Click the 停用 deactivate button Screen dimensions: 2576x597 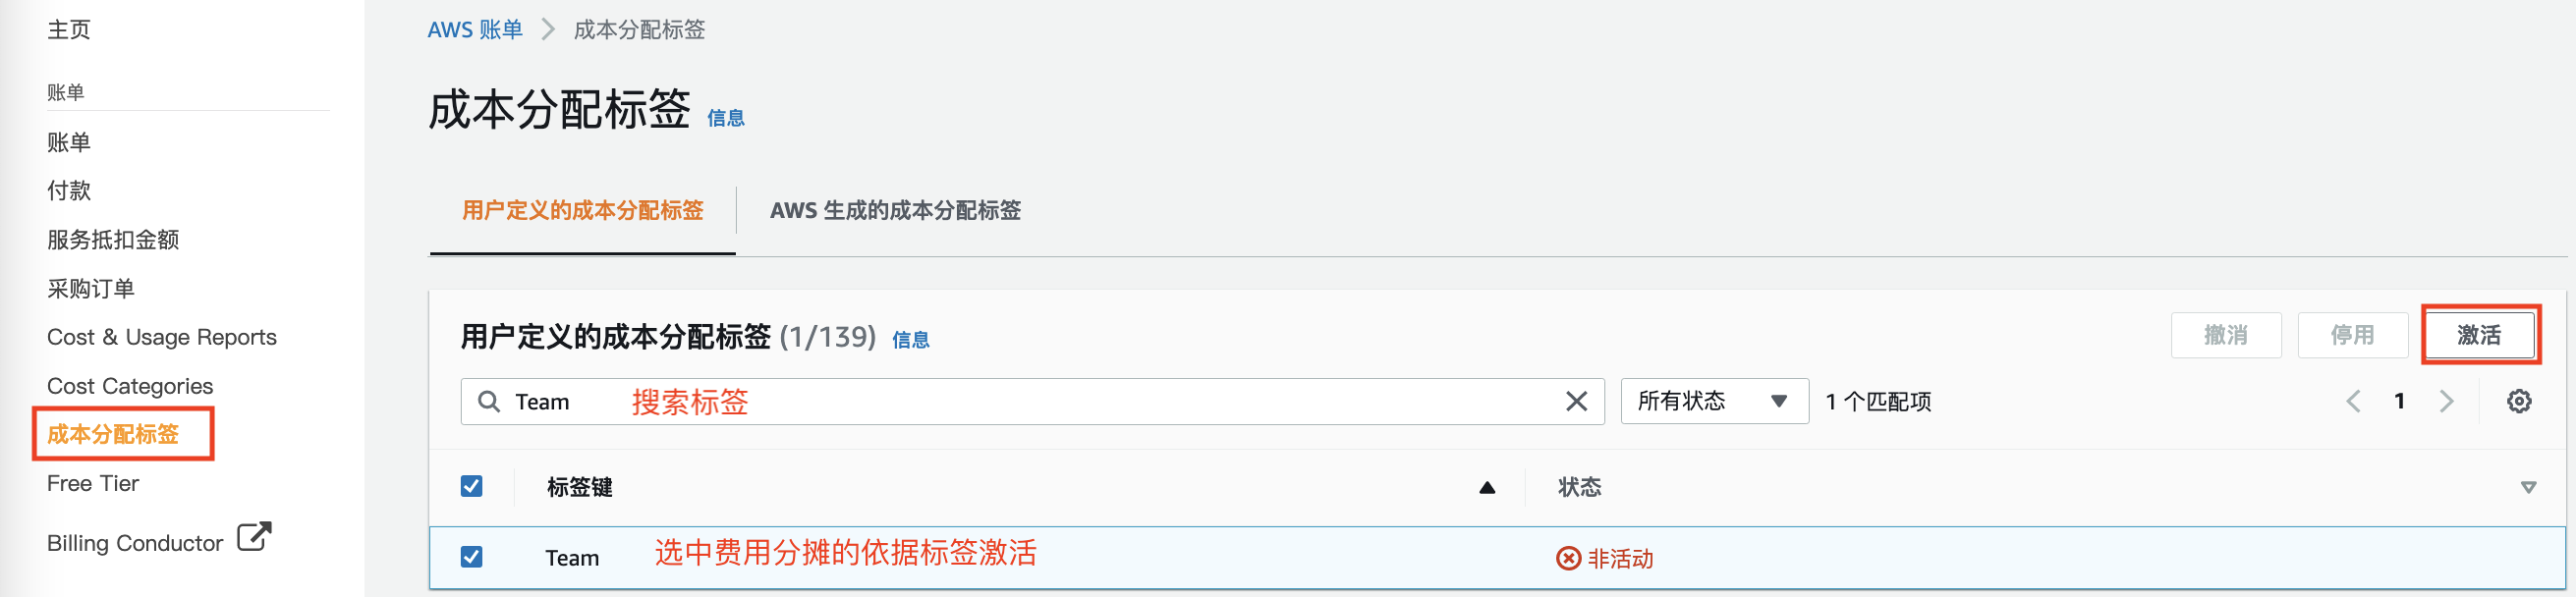click(x=2352, y=335)
